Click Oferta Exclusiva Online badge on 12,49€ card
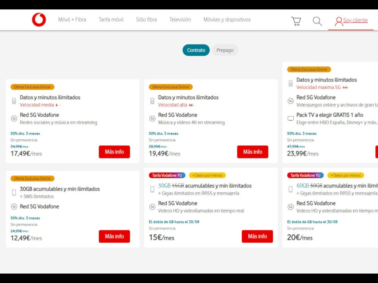 pos(32,178)
